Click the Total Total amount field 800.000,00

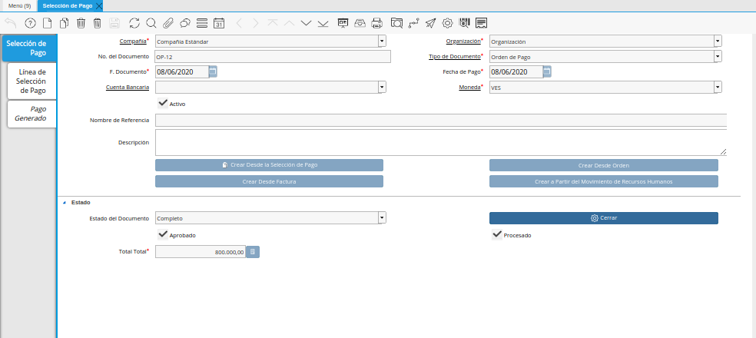pyautogui.click(x=200, y=252)
